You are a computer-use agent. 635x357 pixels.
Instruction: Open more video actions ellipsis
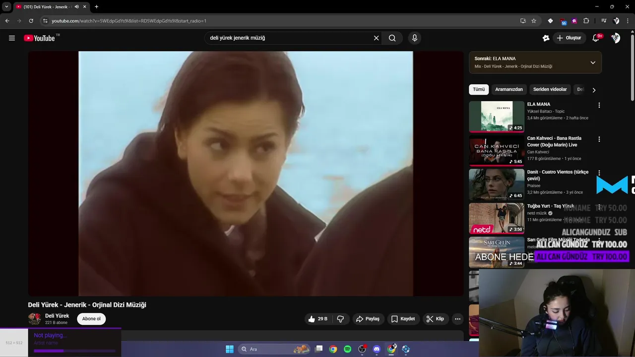pyautogui.click(x=457, y=319)
